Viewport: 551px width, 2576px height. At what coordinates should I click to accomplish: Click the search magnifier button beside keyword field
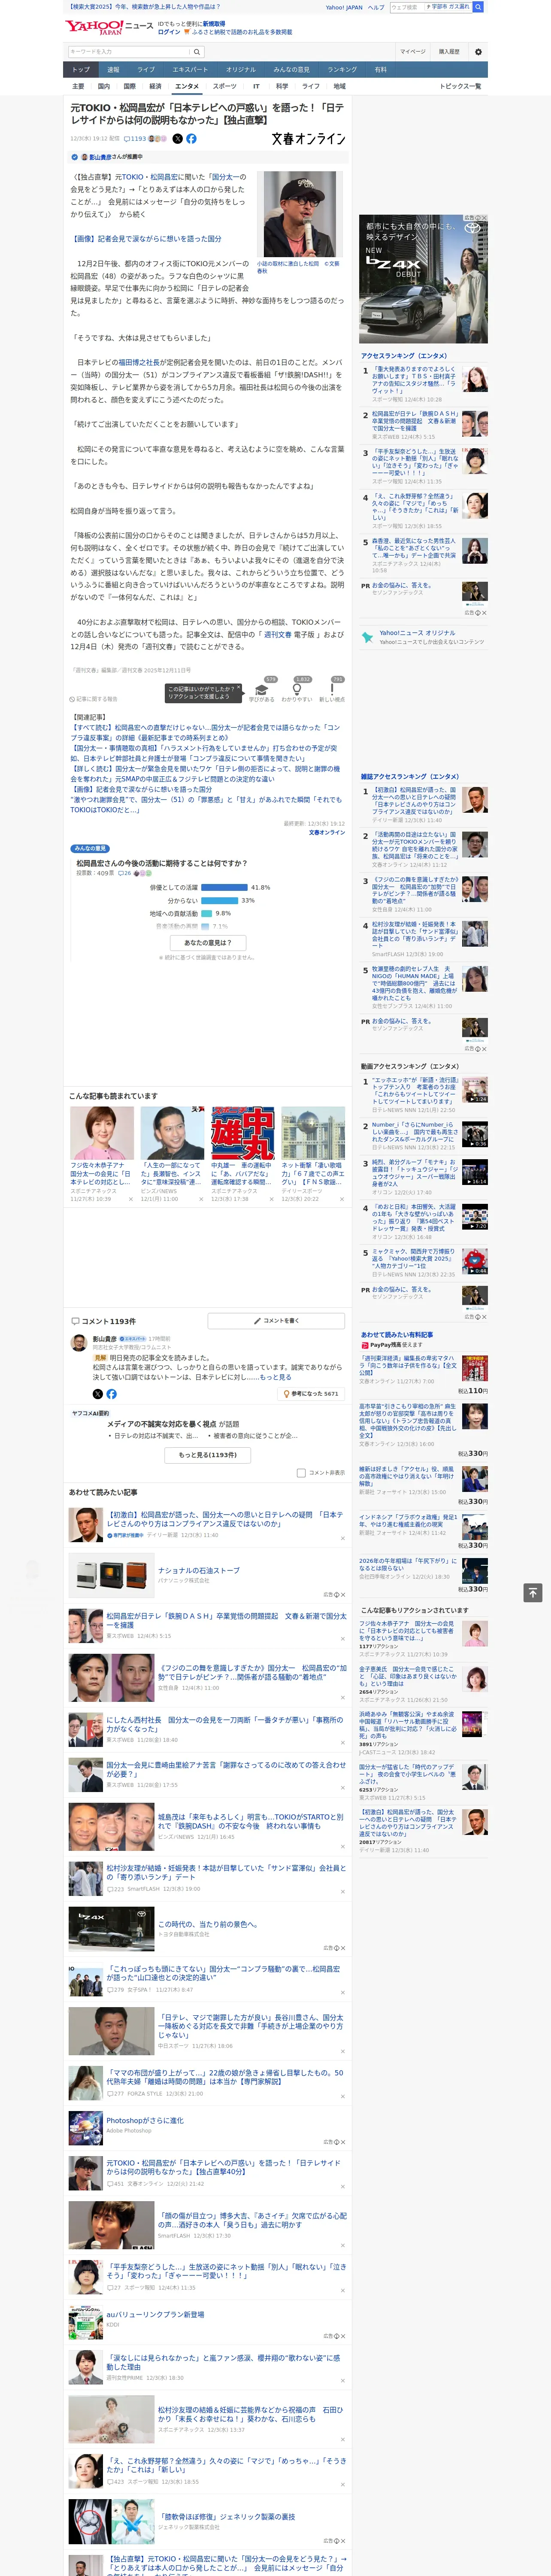(x=197, y=51)
